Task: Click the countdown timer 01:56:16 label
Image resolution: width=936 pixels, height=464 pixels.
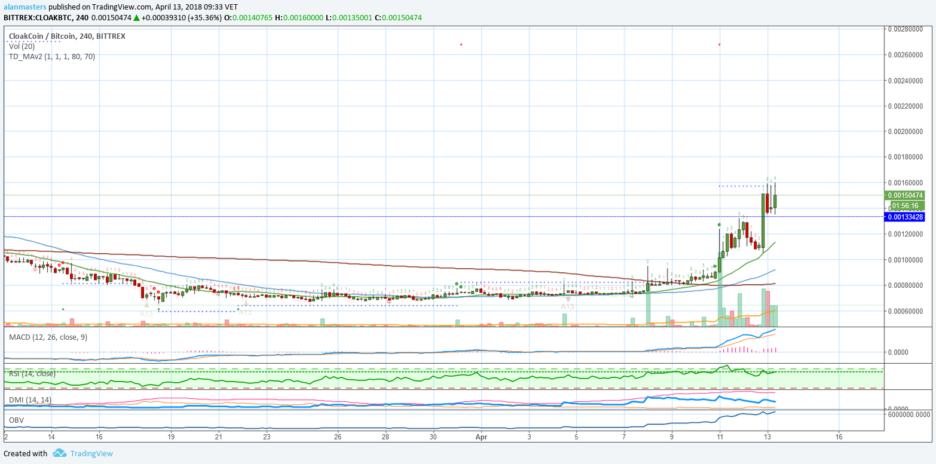Action: [907, 205]
